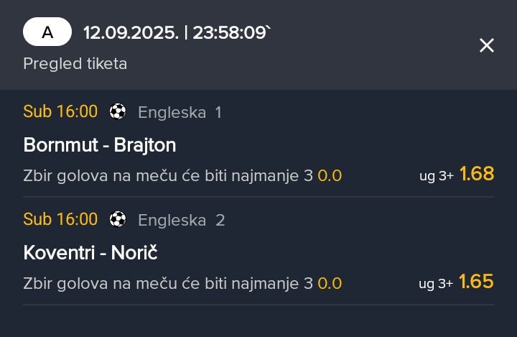Click the soccer ball icon for Engleska 2
The width and height of the screenshot is (517, 337).
coord(118,219)
